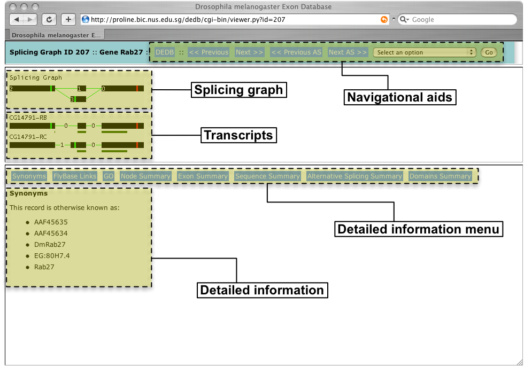Open the Synonyms menu item

pos(29,176)
